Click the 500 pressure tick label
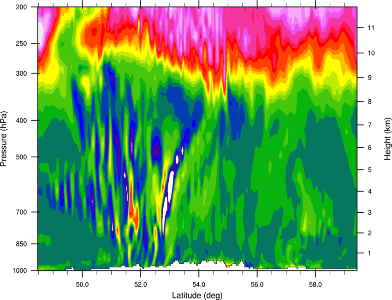The width and height of the screenshot is (392, 300). coord(22,157)
